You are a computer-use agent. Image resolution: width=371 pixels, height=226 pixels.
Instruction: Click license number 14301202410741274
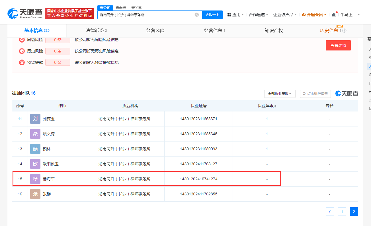point(198,179)
